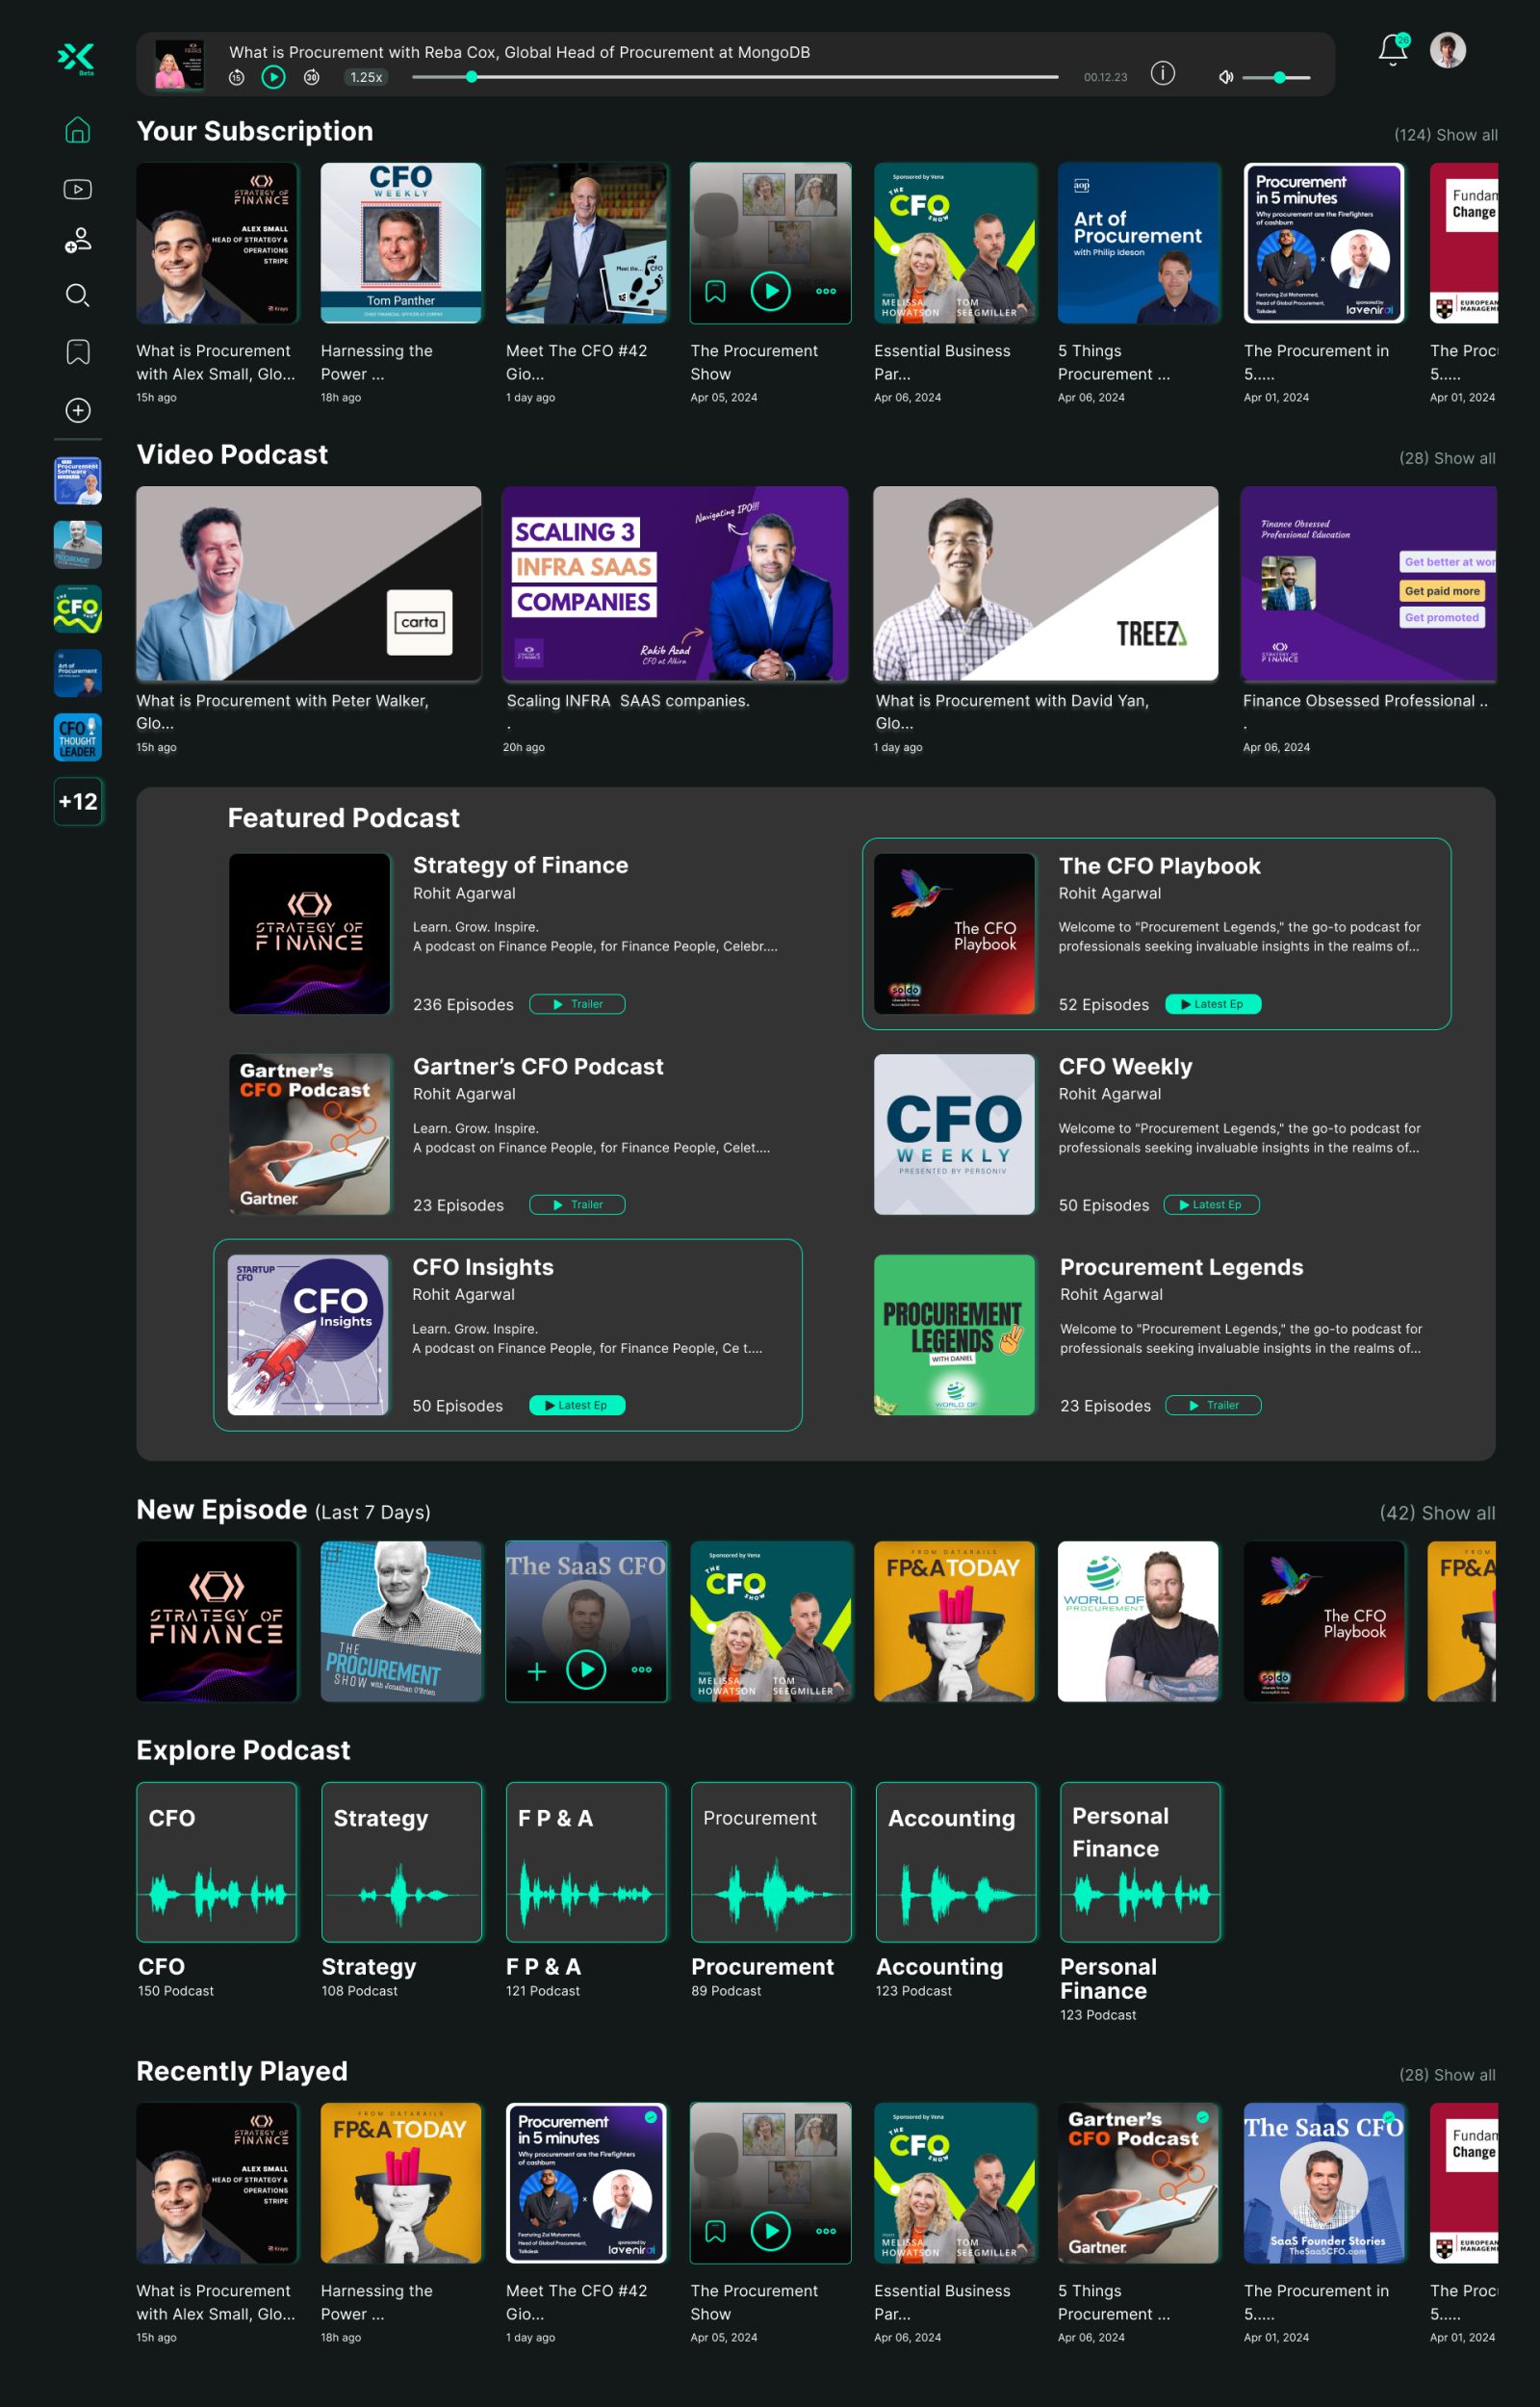The width and height of the screenshot is (1540, 2407).
Task: Change the 1.25x playback speed
Action: [x=366, y=77]
